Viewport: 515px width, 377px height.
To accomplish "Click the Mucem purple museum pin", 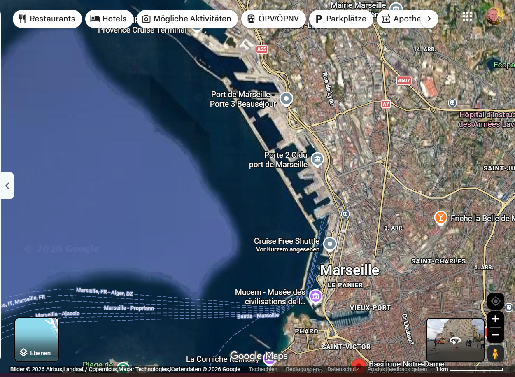I will [x=315, y=296].
